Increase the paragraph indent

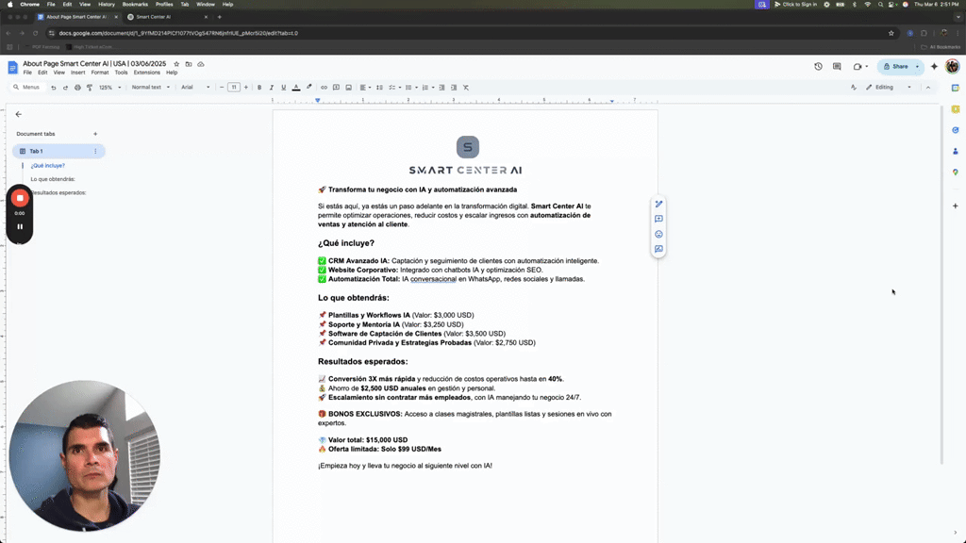pos(454,88)
